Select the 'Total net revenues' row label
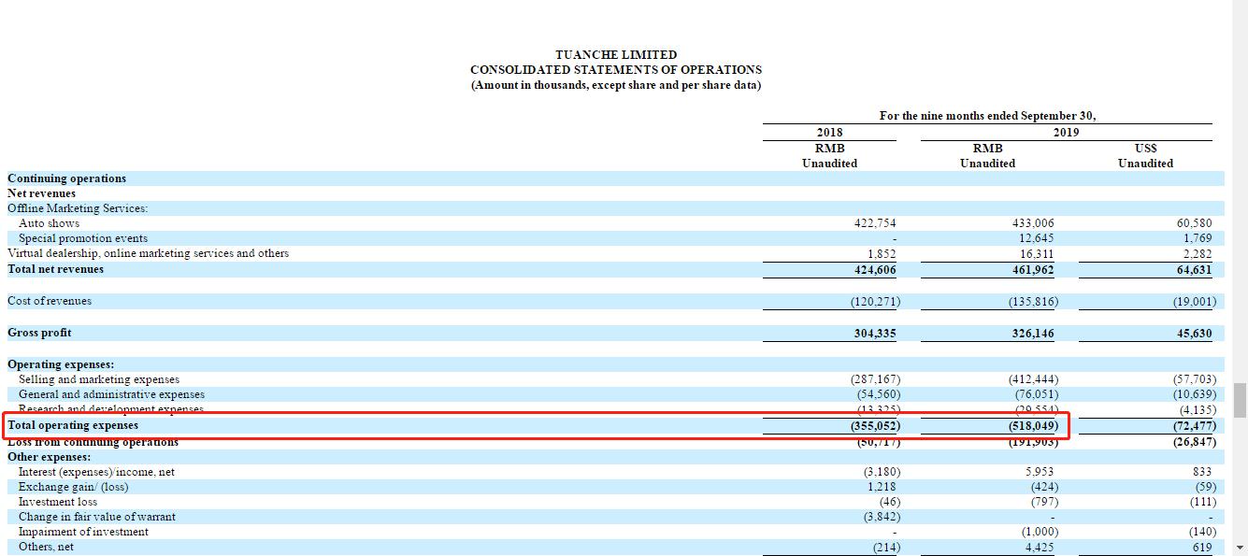The height and width of the screenshot is (556, 1248). 55,269
